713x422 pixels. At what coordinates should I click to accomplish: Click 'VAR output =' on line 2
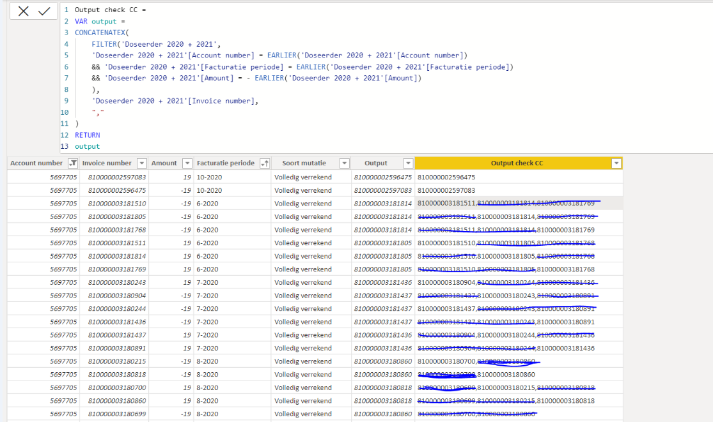tap(100, 21)
